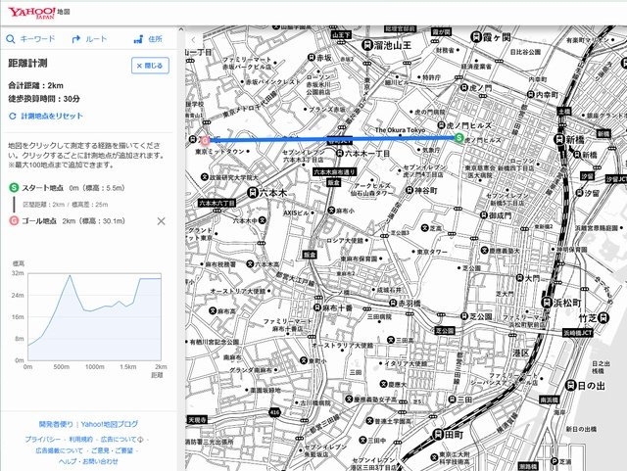Click the 田町 station icon
Viewport: 627px width, 471px height.
437,433
